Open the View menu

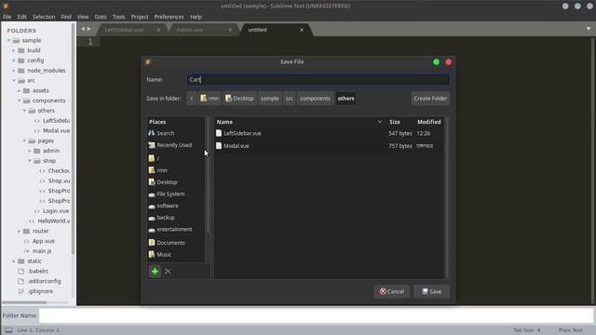pos(83,17)
